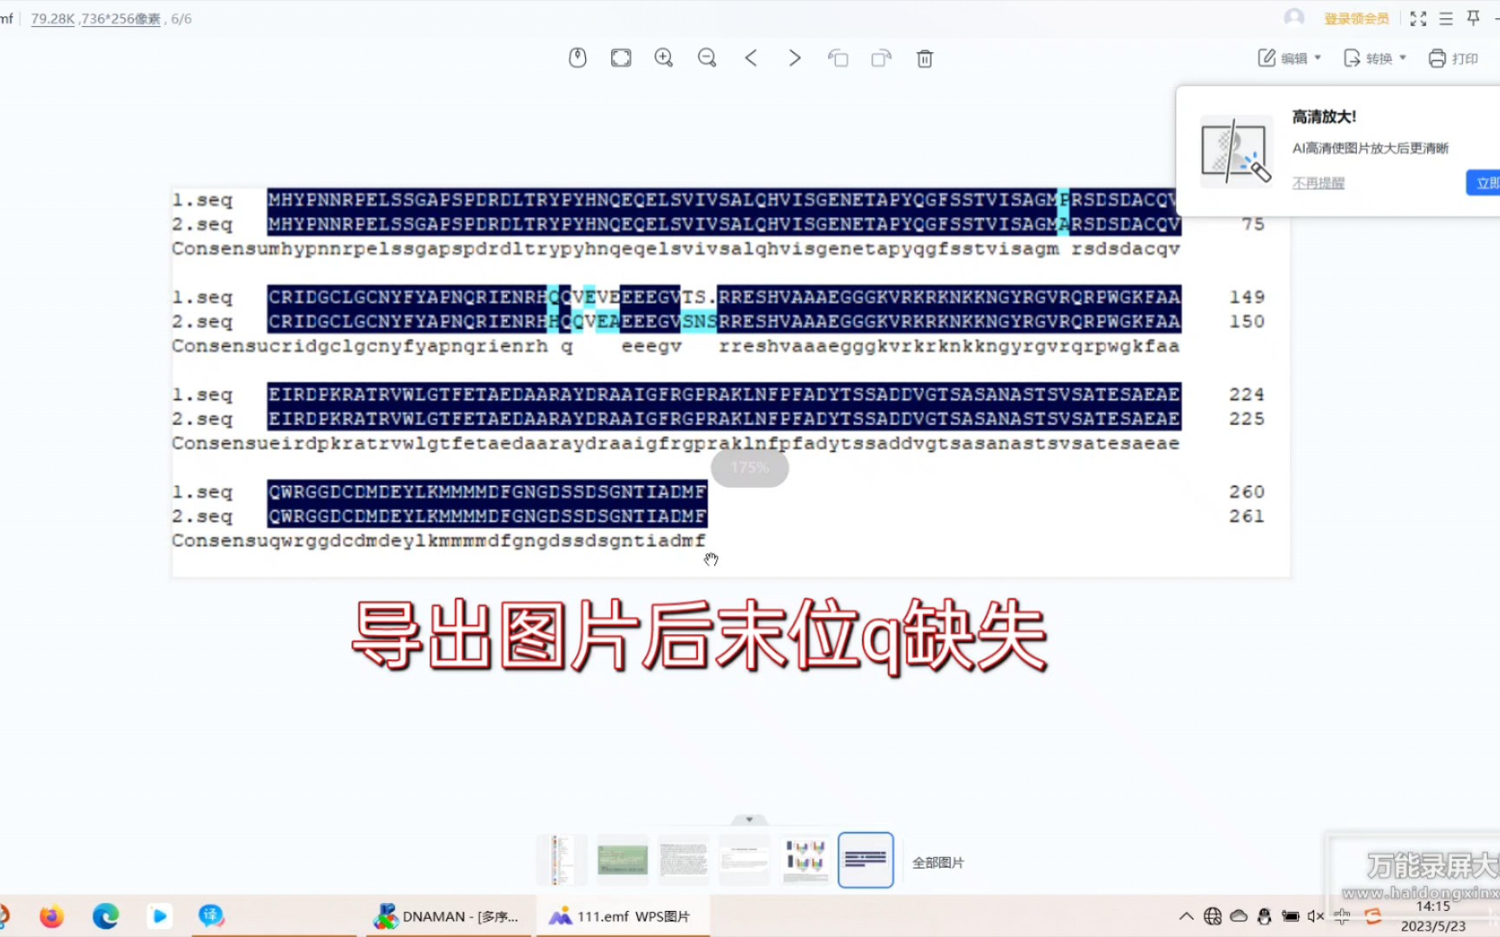
Task: Zoom out of the image
Action: (x=707, y=57)
